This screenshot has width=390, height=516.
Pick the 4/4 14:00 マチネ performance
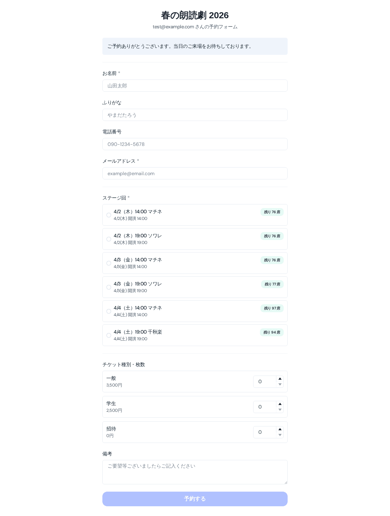109,311
